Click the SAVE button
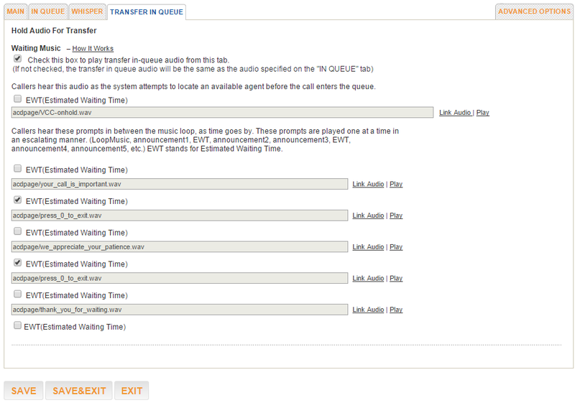Image resolution: width=575 pixels, height=403 pixels. pyautogui.click(x=24, y=391)
